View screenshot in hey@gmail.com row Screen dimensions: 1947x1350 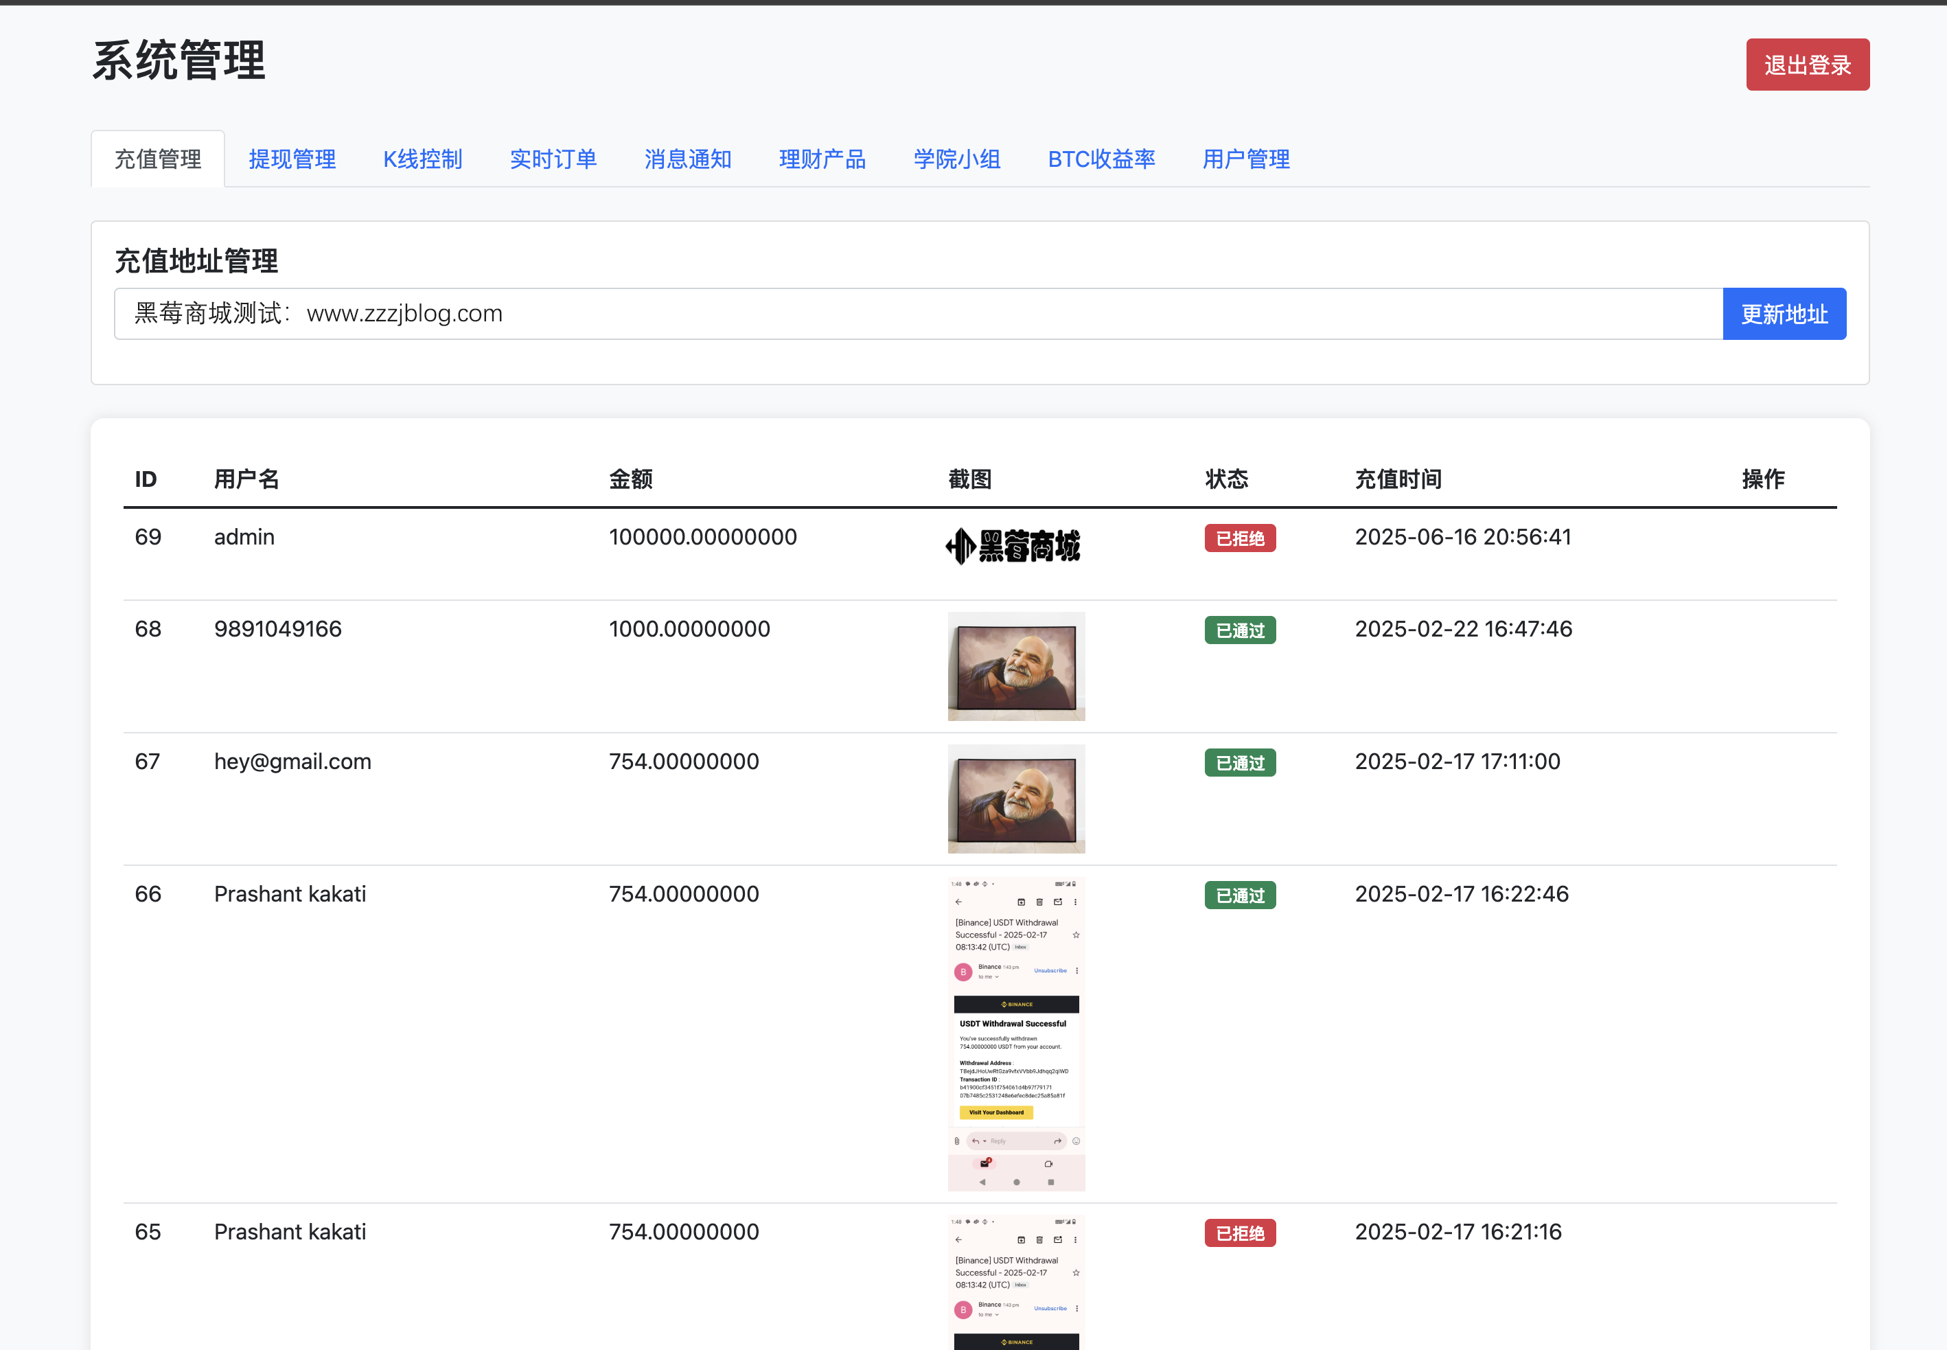tap(1016, 799)
